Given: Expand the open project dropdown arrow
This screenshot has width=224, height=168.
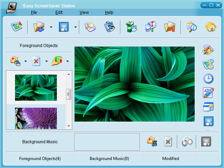Looking at the screenshot, I should (51, 27).
